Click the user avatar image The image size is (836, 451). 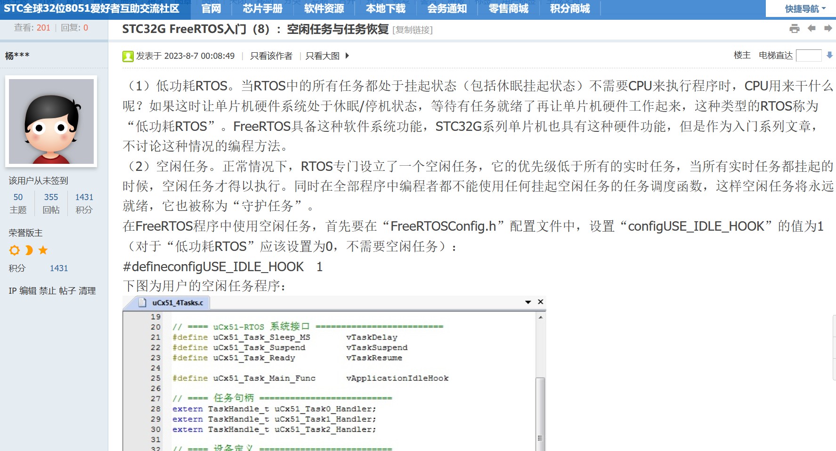51,121
